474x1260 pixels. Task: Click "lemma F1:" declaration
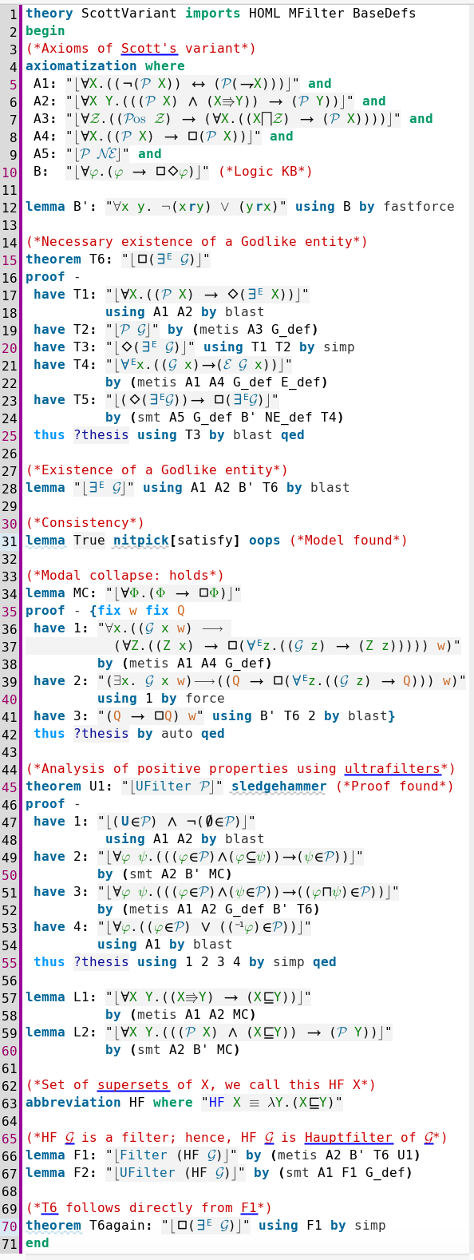tap(61, 1155)
